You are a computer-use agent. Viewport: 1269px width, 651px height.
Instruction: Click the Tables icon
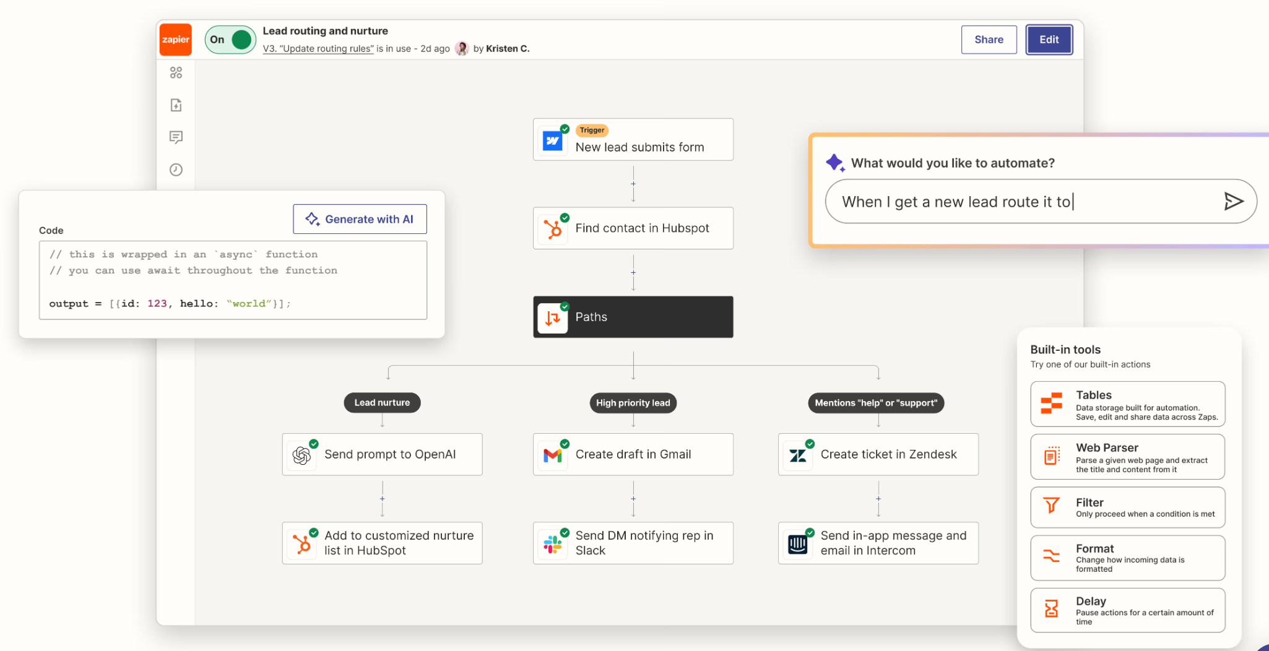tap(1051, 403)
